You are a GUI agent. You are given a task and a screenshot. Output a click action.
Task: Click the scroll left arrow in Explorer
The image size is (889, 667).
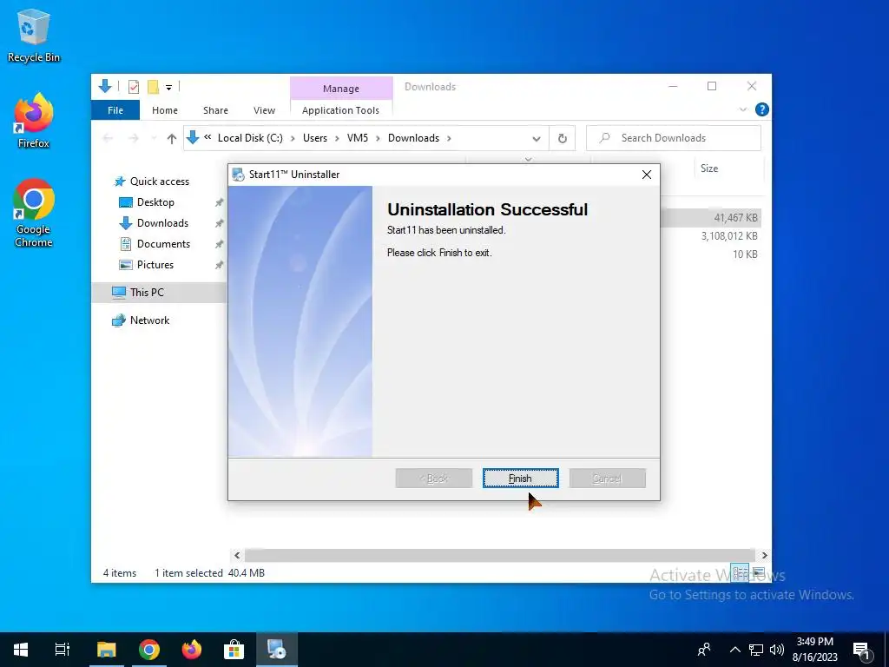pos(237,555)
